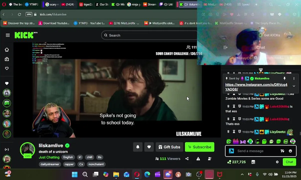Switch to the (1424) YouTube tab
This screenshot has height=180, width=301.
coord(67,4)
